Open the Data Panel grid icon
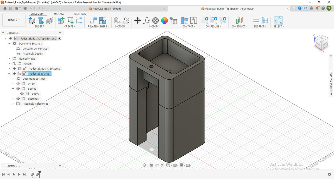The width and height of the screenshot is (334, 179). [x=11, y=8]
